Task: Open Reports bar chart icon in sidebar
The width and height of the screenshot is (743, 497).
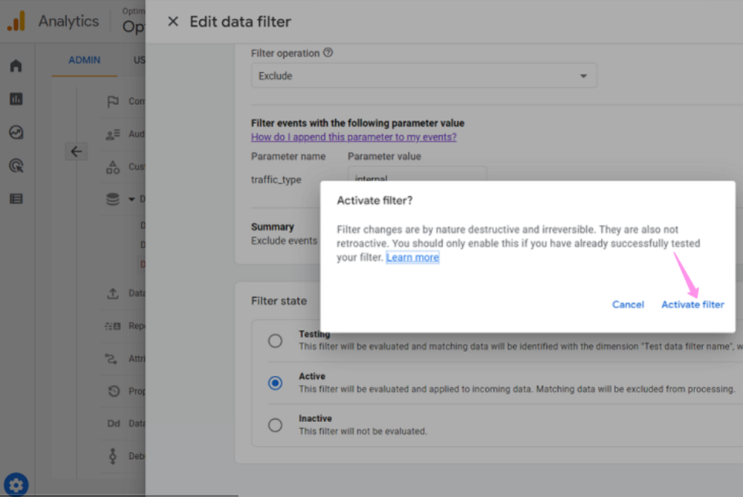Action: click(16, 99)
